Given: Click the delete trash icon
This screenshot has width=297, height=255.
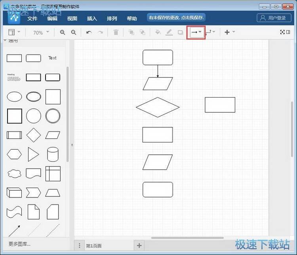Looking at the screenshot, I should click(x=116, y=33).
